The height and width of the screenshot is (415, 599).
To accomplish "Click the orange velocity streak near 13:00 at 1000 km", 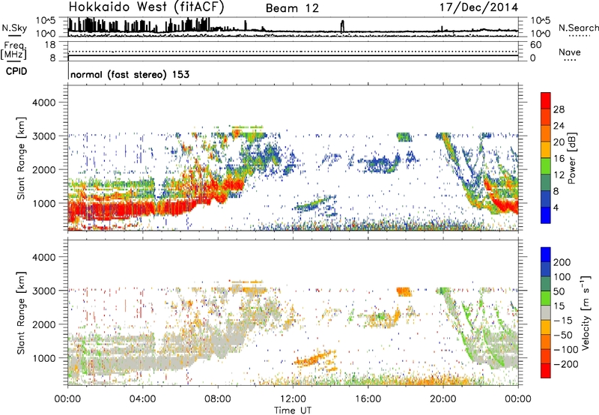I will [314, 357].
